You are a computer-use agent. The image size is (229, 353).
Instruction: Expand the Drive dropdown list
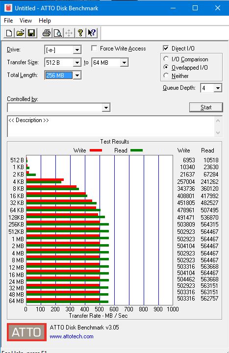(x=77, y=50)
